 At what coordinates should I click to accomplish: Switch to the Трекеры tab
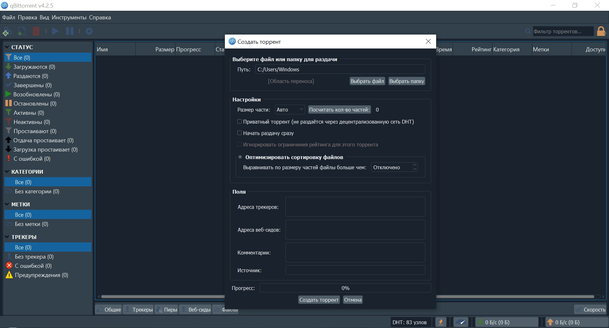pos(138,310)
